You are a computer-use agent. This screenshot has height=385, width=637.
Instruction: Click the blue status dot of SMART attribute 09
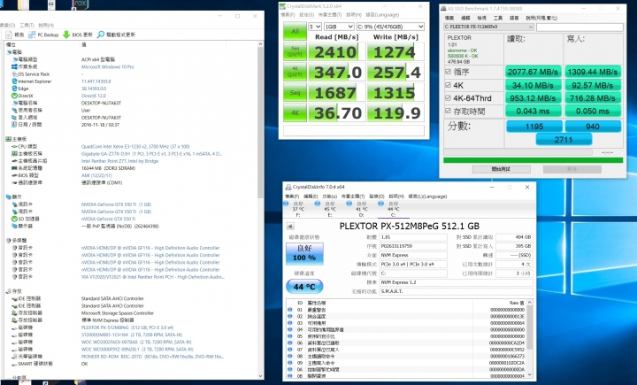289,363
